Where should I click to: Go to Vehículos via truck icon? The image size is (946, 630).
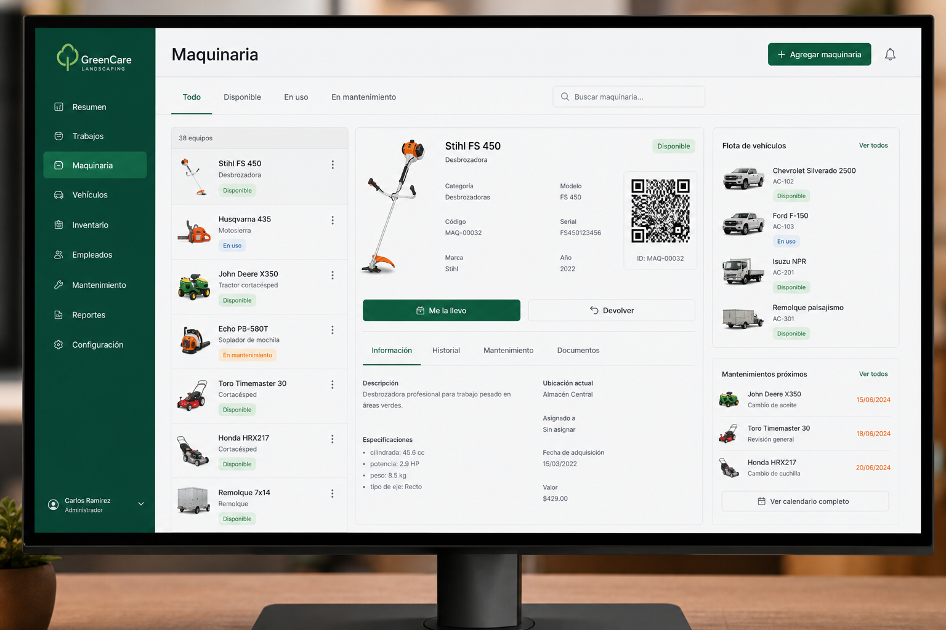click(59, 195)
